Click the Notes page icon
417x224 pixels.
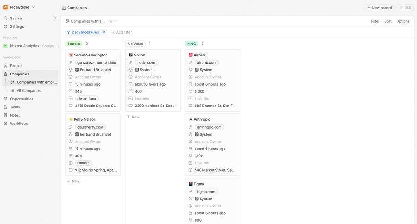[x=5, y=115]
